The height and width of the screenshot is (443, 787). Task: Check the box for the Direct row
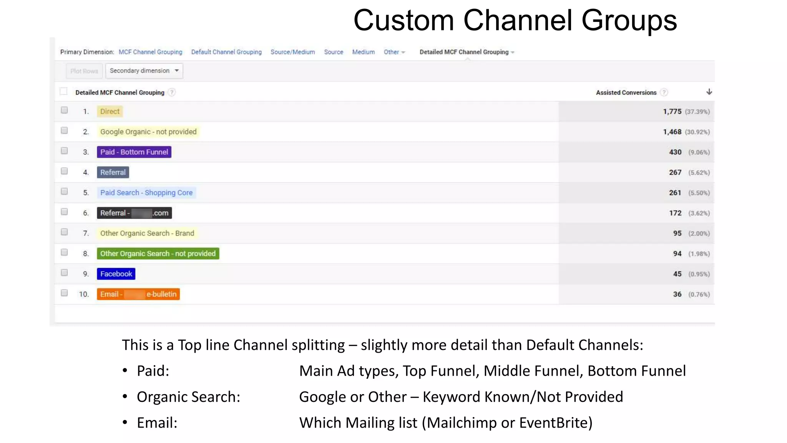64,110
